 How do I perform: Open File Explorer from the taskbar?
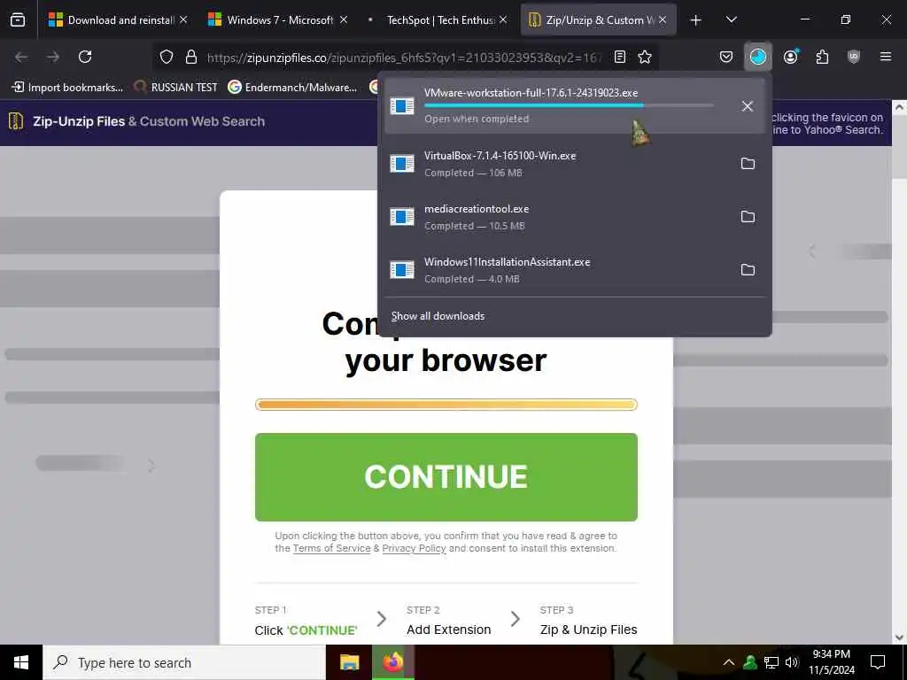tap(349, 662)
